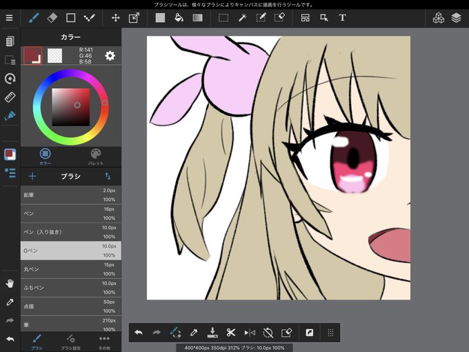Image resolution: width=469 pixels, height=352 pixels.
Task: Select the Gradient tool
Action: pyautogui.click(x=197, y=18)
